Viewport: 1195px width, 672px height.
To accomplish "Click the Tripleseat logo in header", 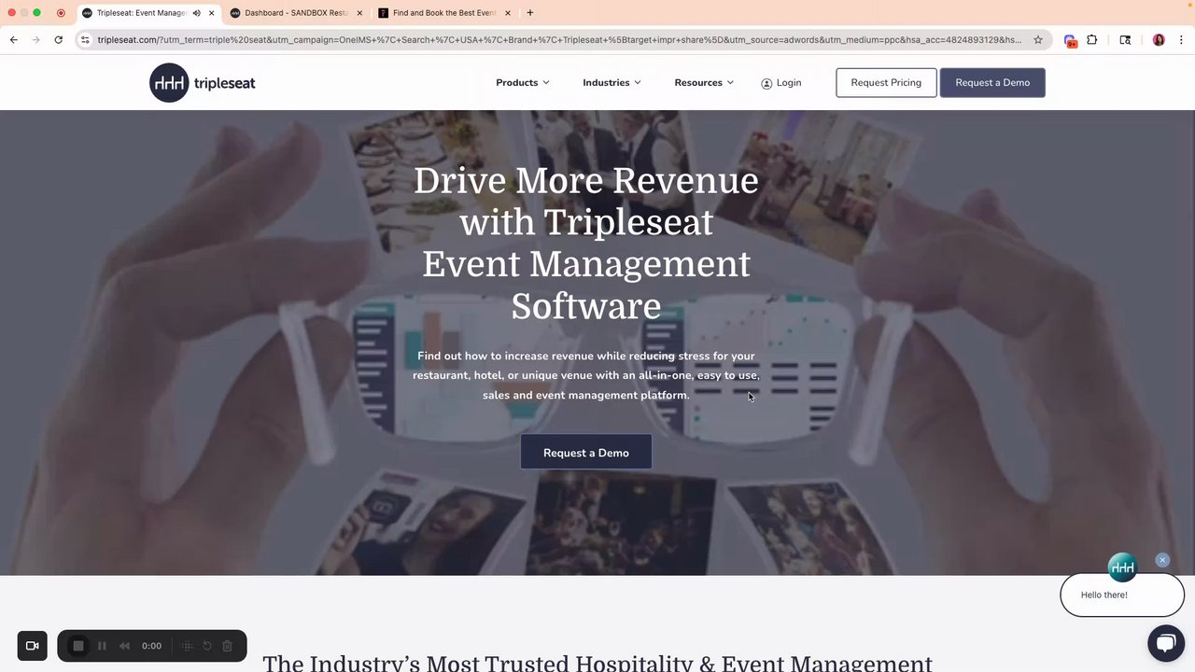I will (203, 83).
